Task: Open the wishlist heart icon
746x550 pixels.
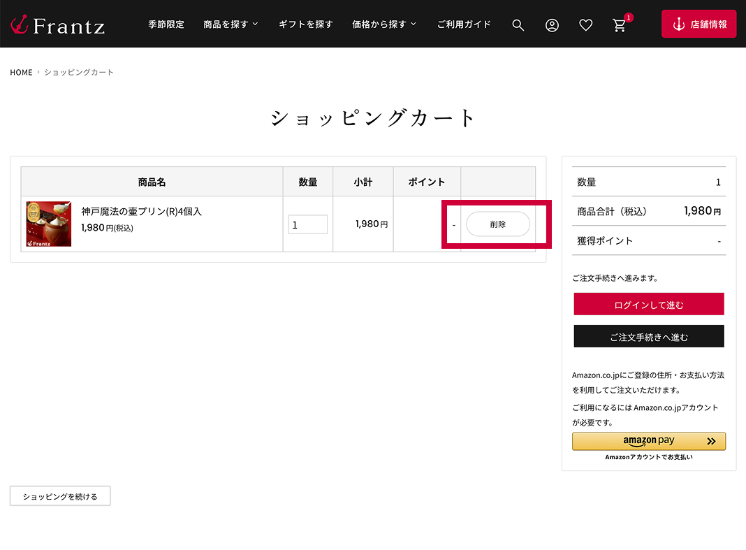Action: click(585, 25)
